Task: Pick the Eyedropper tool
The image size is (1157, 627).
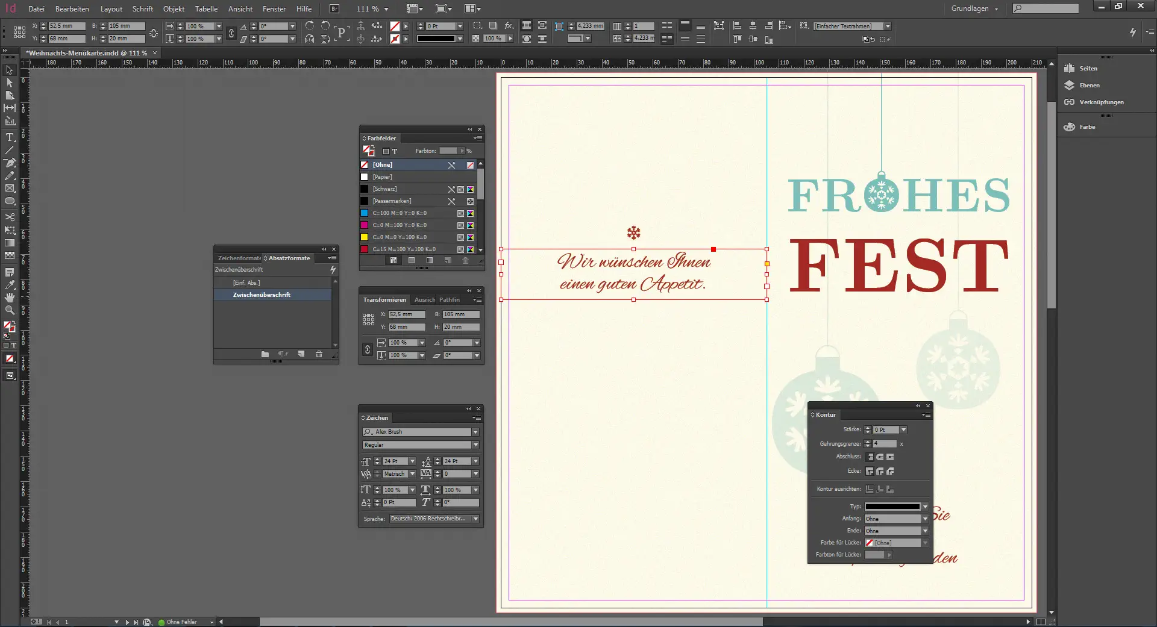Action: pos(10,285)
